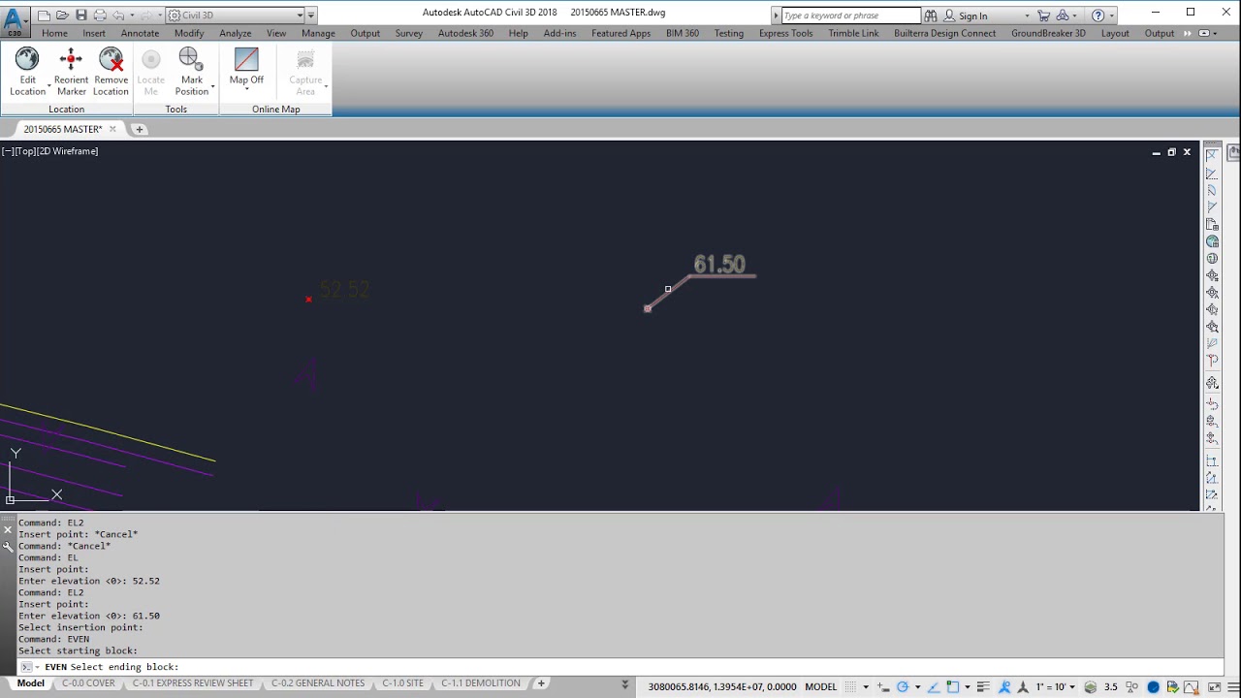Click the command line wrench customize icon

click(8, 547)
